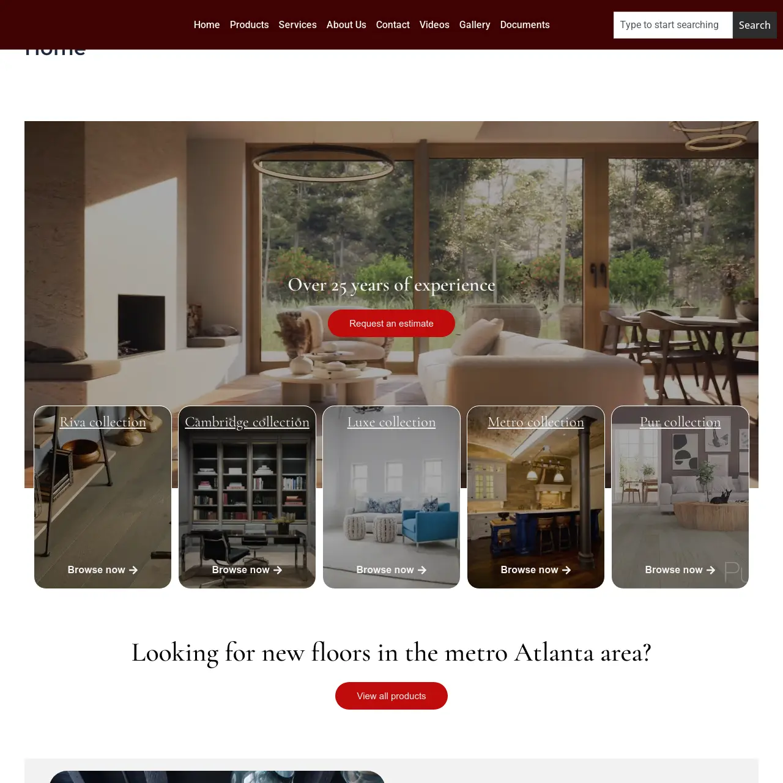Viewport: 783px width, 783px height.
Task: Go to the Services page
Action: tap(297, 25)
